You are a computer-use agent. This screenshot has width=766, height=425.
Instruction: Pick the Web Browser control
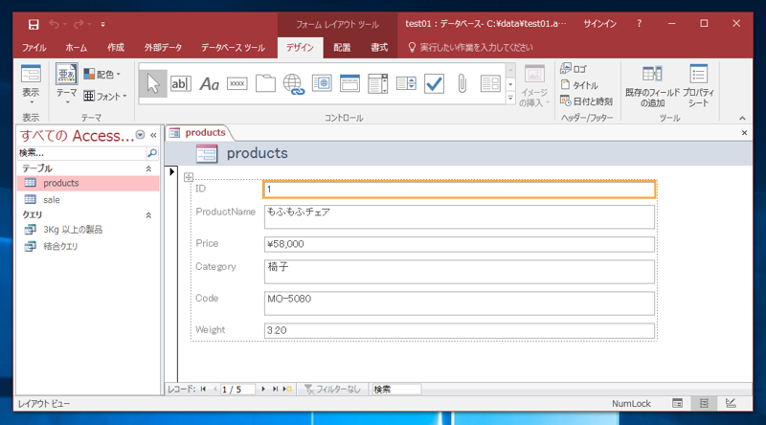tap(322, 83)
